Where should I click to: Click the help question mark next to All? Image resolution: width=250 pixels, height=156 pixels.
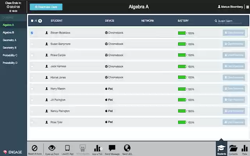point(40,21)
